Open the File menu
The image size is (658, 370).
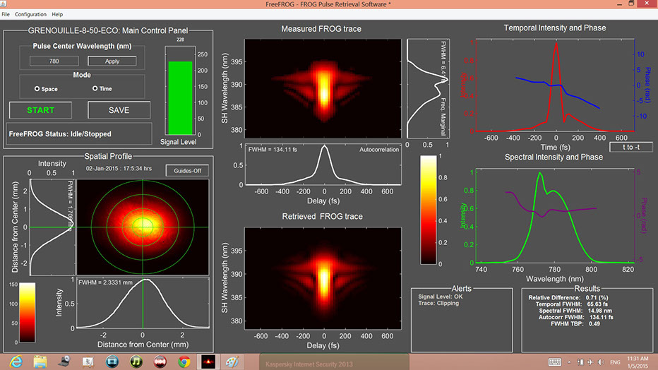[6, 14]
